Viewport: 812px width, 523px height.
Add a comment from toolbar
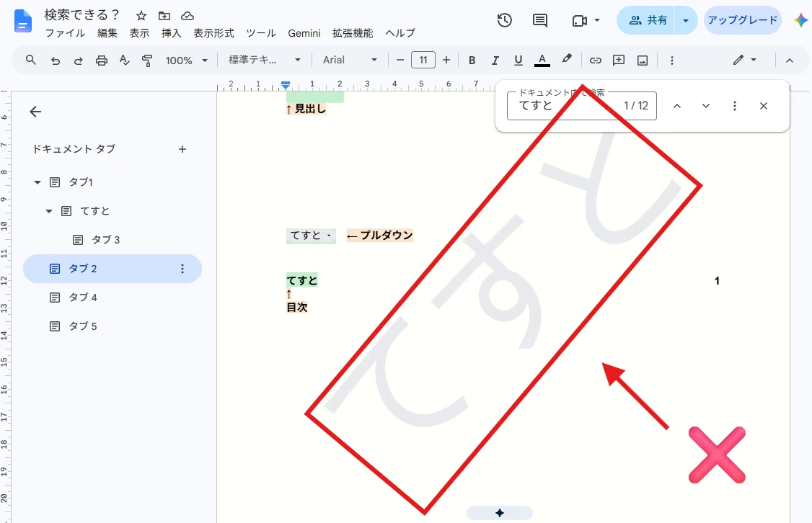pyautogui.click(x=618, y=61)
